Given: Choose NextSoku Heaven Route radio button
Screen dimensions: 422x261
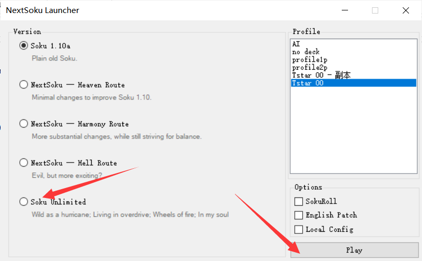Looking at the screenshot, I should pyautogui.click(x=23, y=85).
